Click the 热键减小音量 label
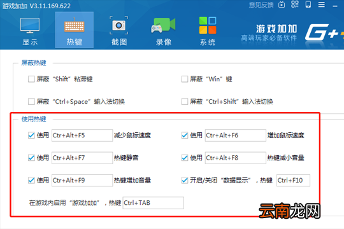 point(285,158)
